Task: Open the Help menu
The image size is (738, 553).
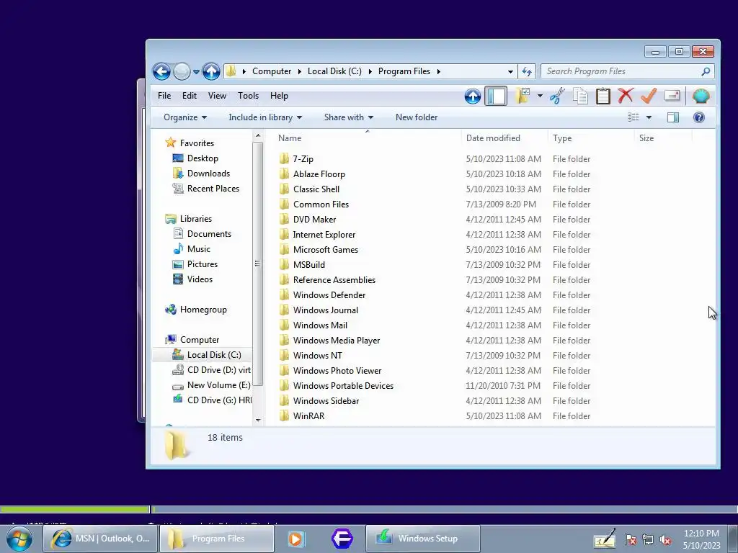Action: (x=279, y=96)
